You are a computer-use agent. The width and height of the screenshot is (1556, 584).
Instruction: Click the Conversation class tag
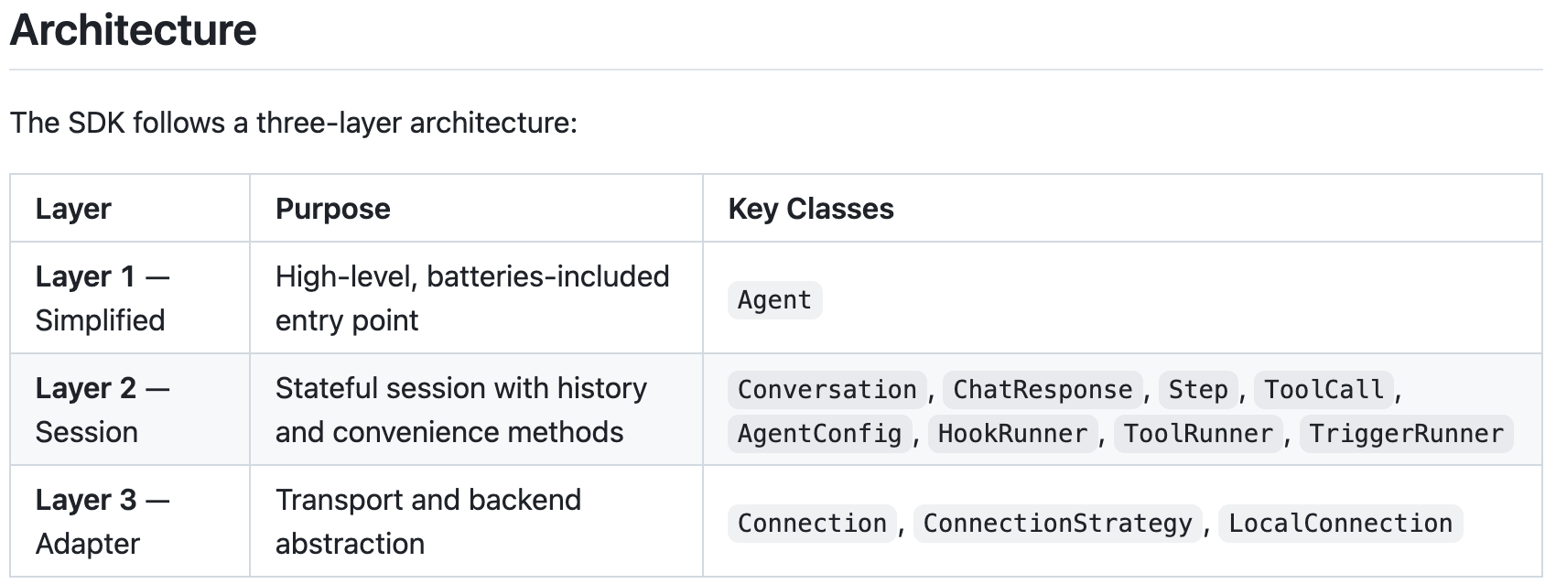click(x=827, y=390)
